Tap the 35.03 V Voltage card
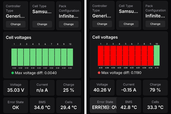The height and width of the screenshot is (114, 171). click(16, 88)
